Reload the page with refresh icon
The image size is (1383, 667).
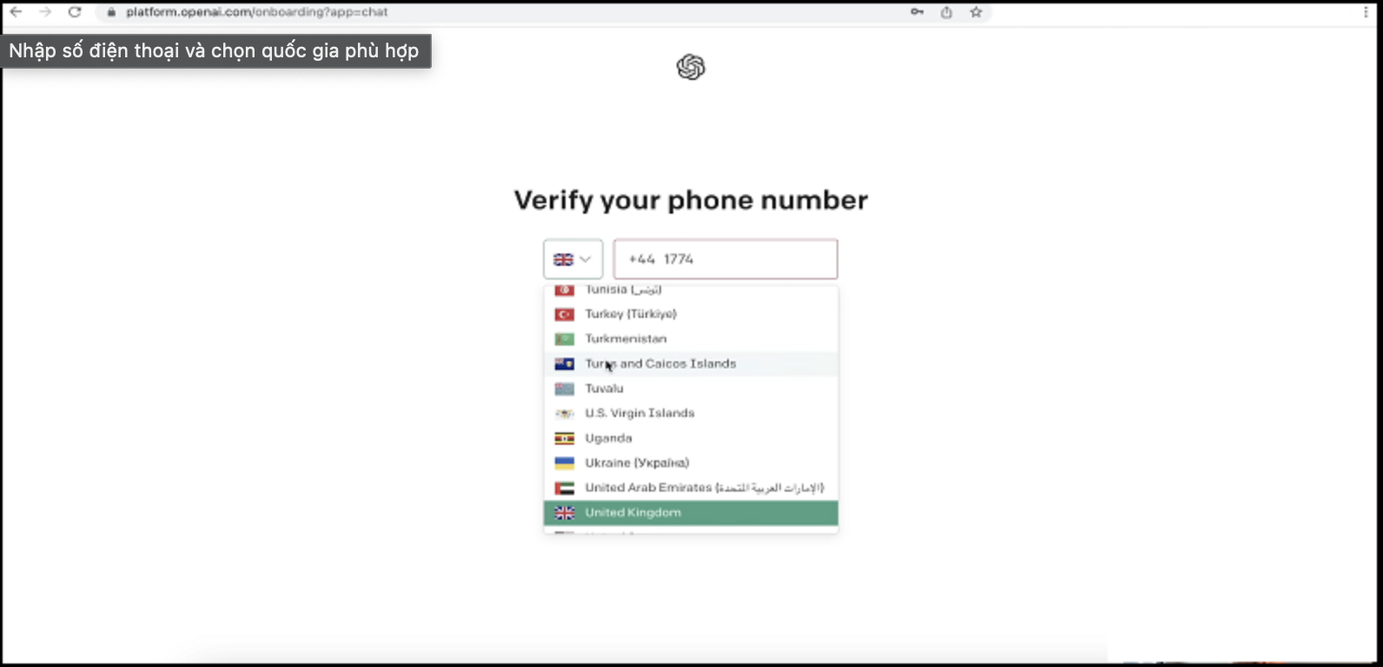click(75, 12)
